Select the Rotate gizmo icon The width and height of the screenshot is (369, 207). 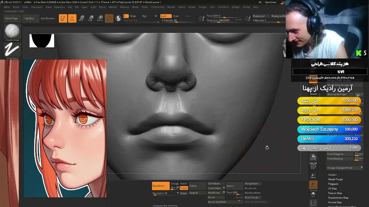point(100,18)
